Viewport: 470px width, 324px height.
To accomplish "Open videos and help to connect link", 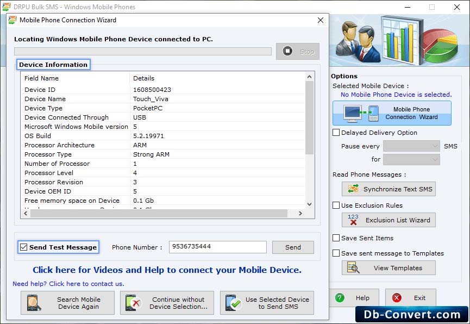I will tap(167, 270).
